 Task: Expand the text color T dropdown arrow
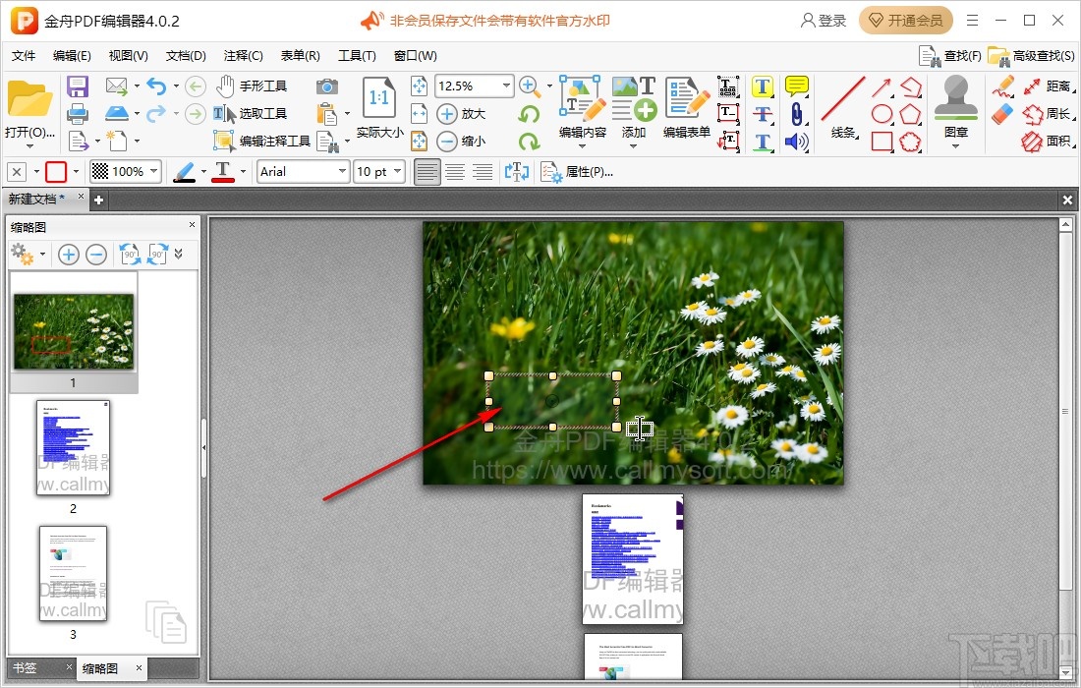tap(243, 172)
